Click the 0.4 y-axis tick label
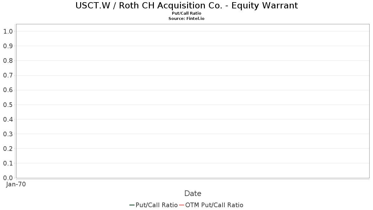Viewport: 373px width, 210px height. coord(8,119)
